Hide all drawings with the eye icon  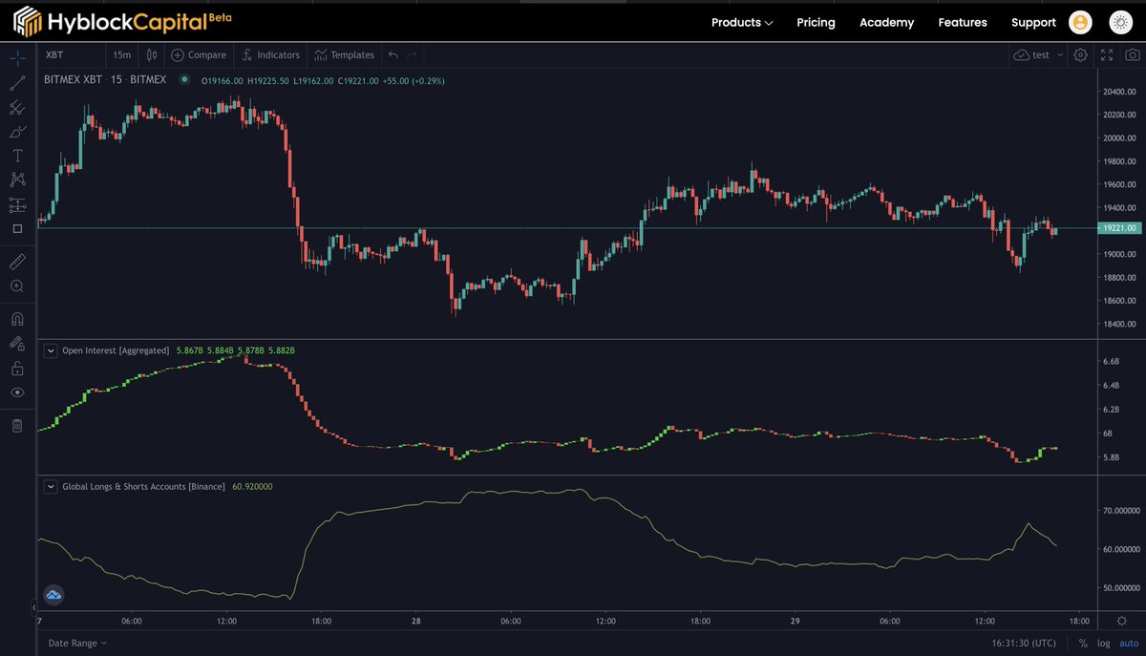(x=17, y=391)
